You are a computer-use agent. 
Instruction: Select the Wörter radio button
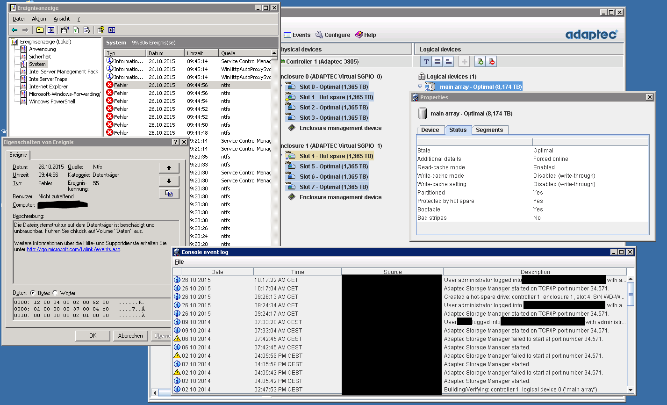click(55, 293)
